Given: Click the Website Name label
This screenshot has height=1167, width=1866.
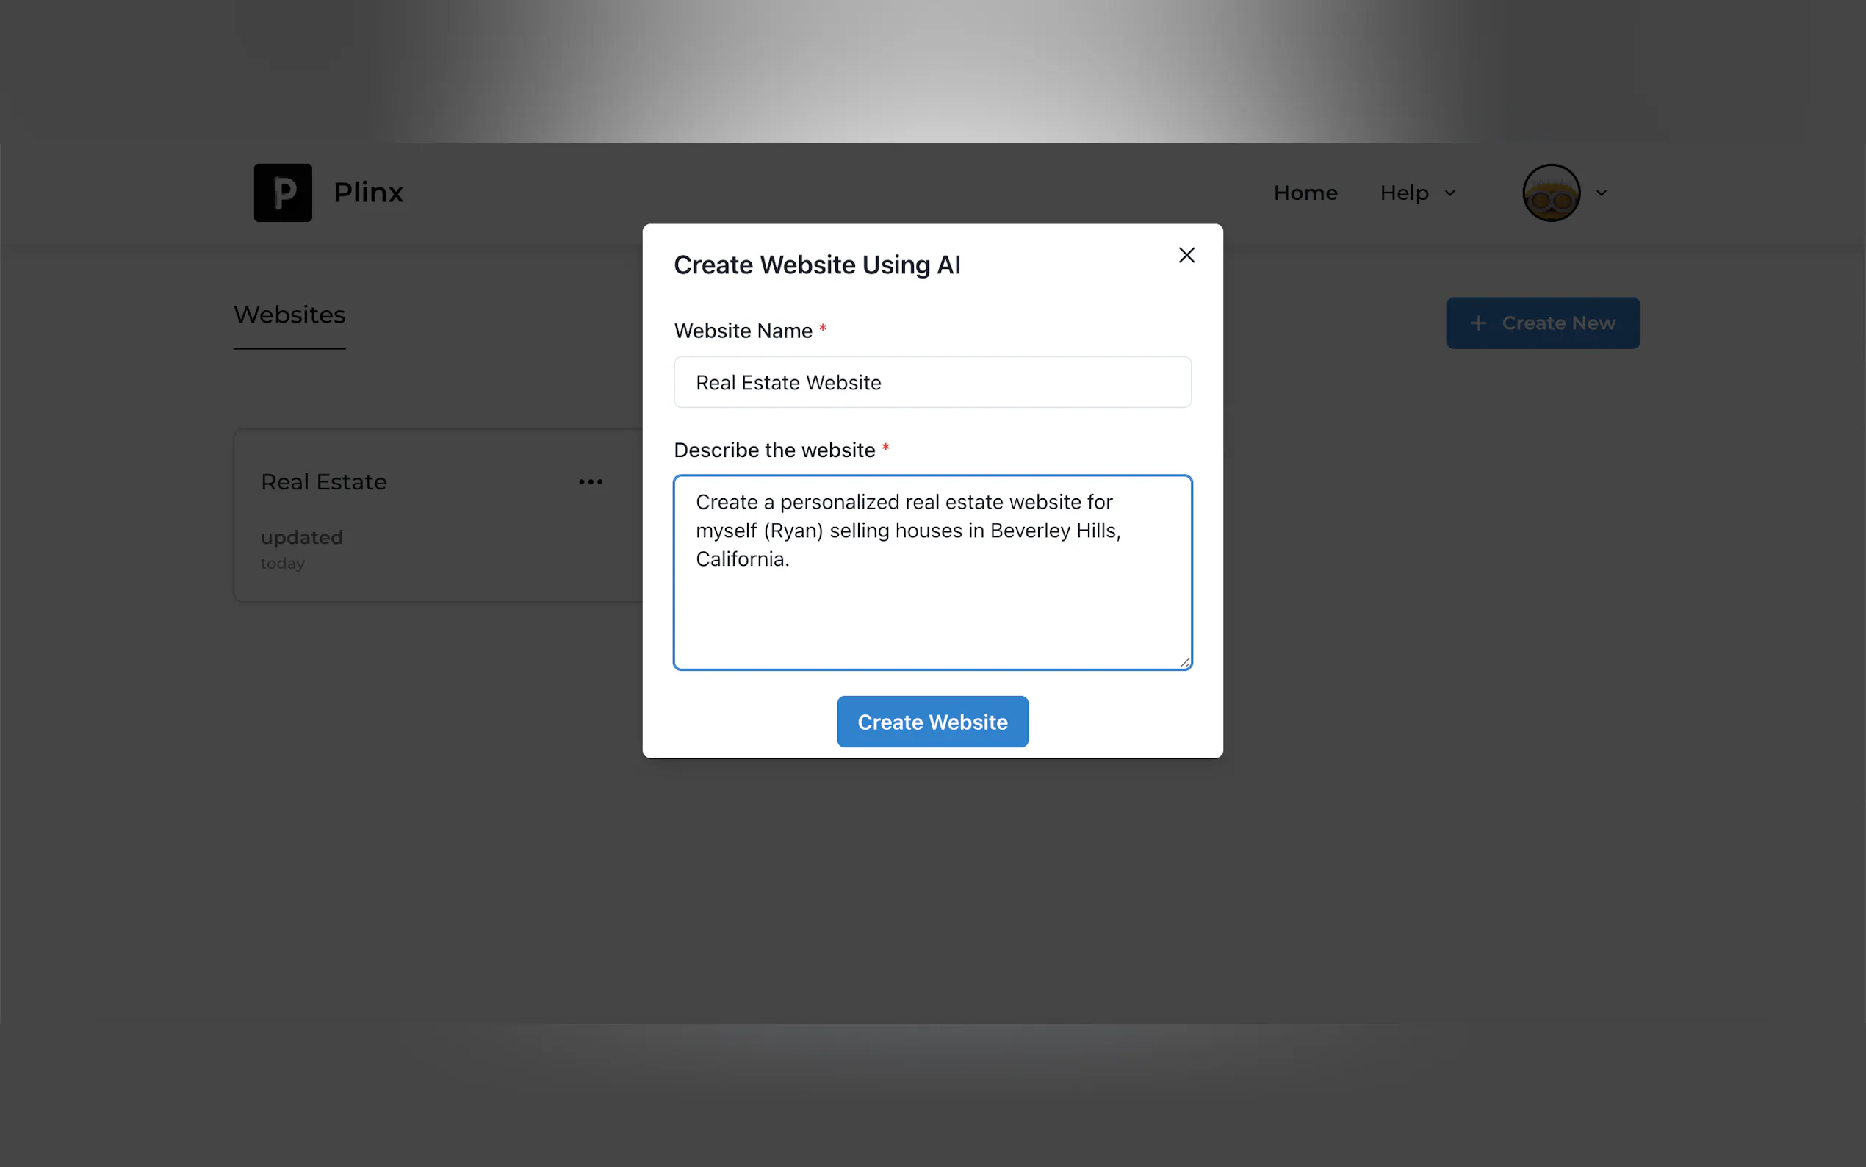Looking at the screenshot, I should (x=743, y=331).
